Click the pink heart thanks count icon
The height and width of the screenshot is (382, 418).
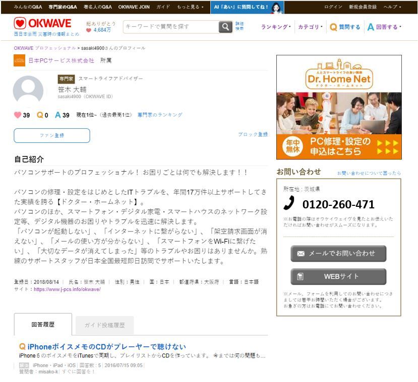(x=18, y=115)
